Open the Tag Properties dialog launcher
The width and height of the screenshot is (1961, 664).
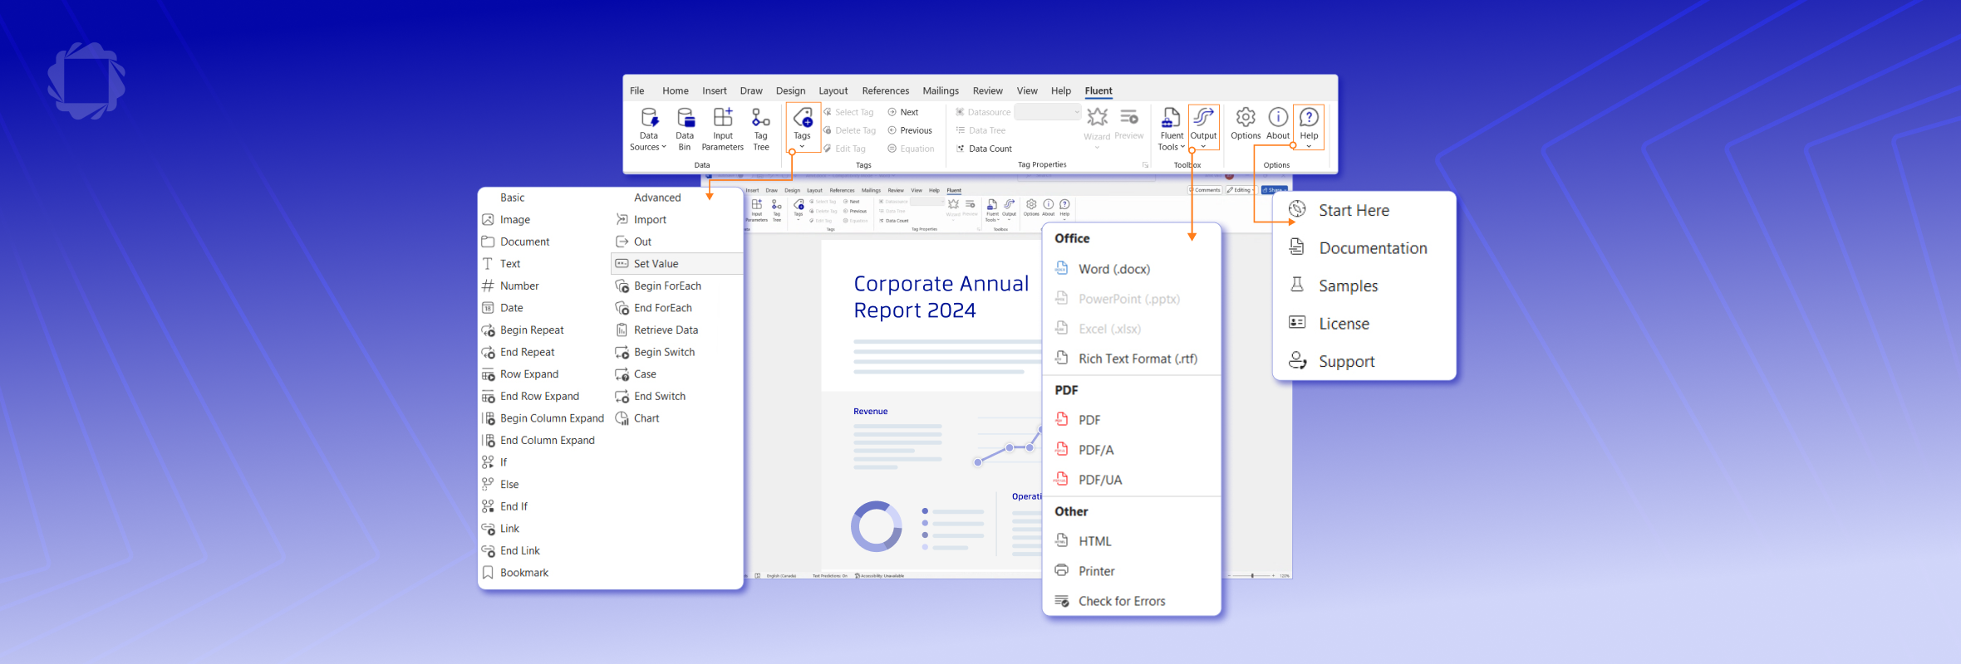click(x=1145, y=165)
